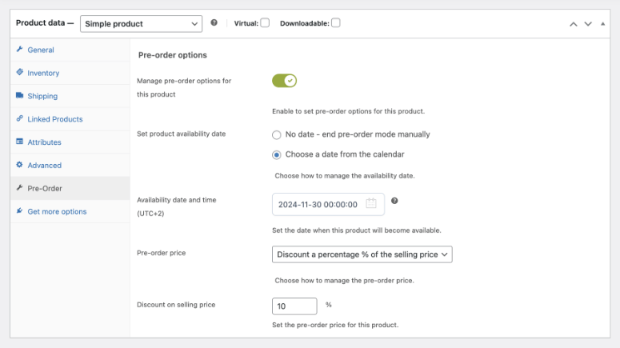Click the Pre-order options heading
620x348 pixels.
pos(172,55)
